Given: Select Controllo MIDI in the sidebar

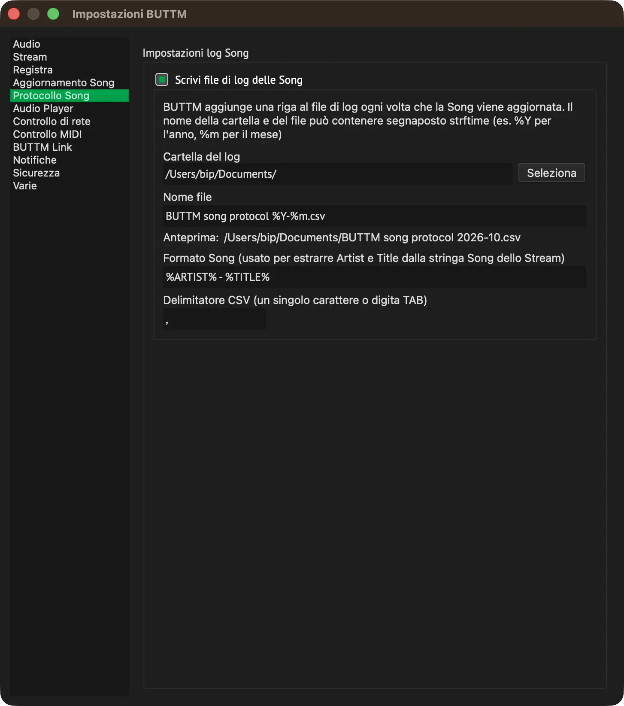Looking at the screenshot, I should [69, 134].
